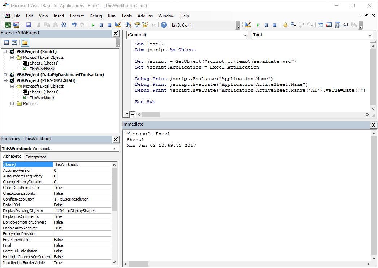Viewport: 378px width, 268px height.
Task: Select the Alphabetic properties tab
Action: point(12,157)
